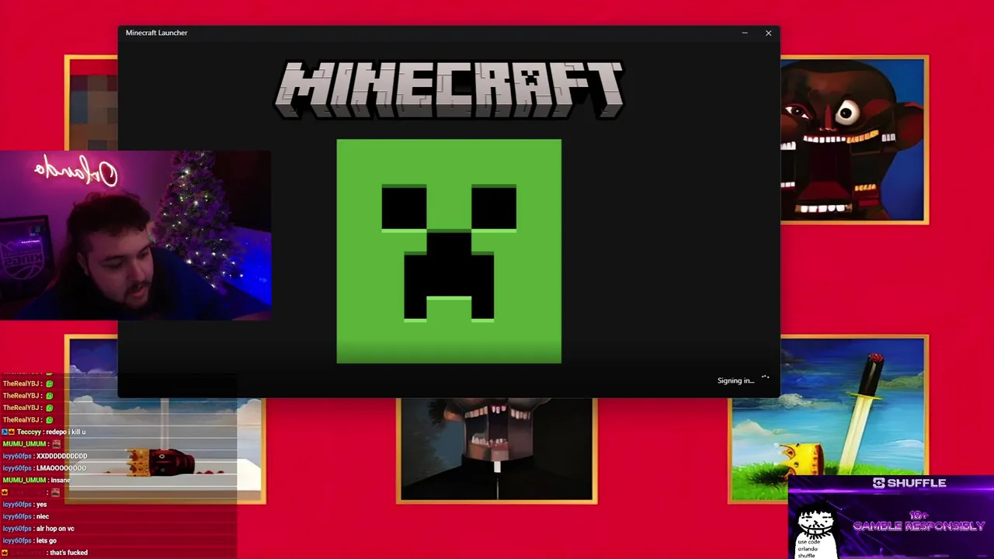The width and height of the screenshot is (994, 559).
Task: Click the open-mouth painting below the launcher
Action: pyautogui.click(x=496, y=450)
